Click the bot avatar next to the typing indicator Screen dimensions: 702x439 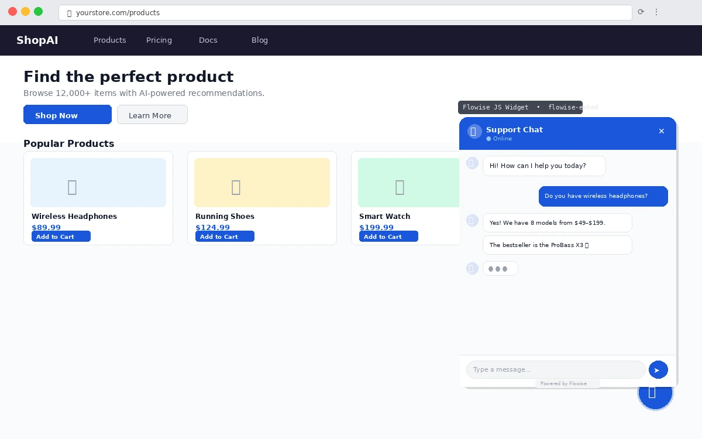tap(472, 268)
